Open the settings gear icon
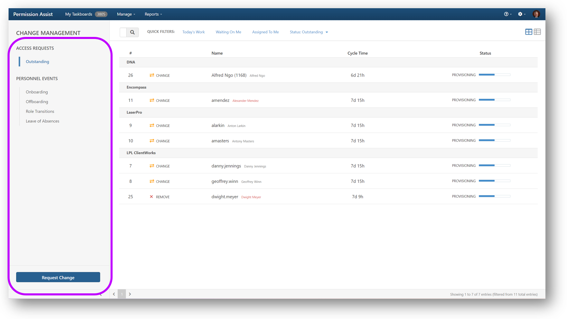The width and height of the screenshot is (567, 319). pyautogui.click(x=520, y=14)
